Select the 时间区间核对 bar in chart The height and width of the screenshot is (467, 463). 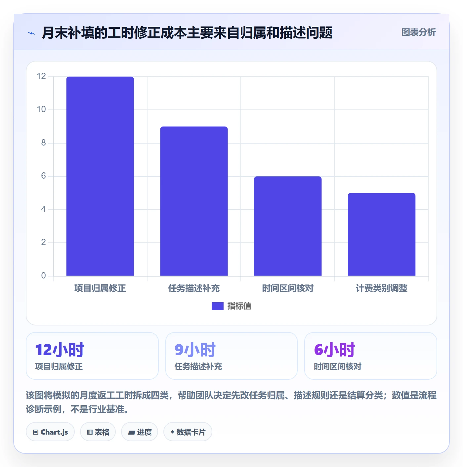pyautogui.click(x=288, y=226)
